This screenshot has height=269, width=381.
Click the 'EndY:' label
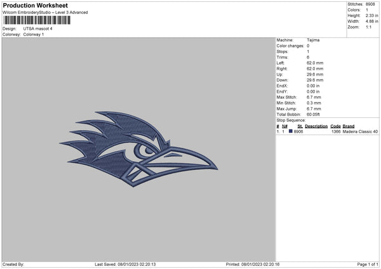[x=282, y=91]
